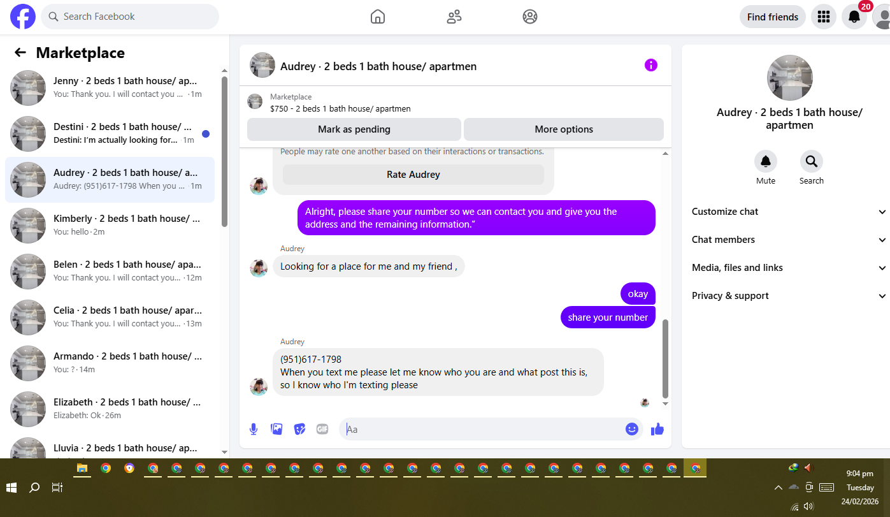Open the Elizabeth conversation

110,409
